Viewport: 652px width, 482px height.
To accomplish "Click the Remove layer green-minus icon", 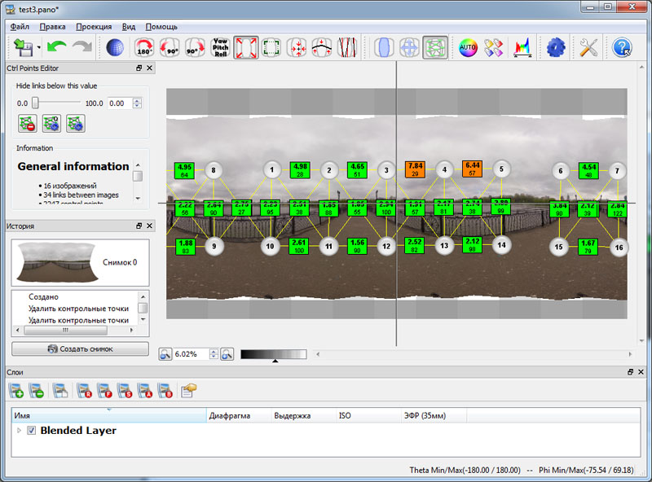I will 36,391.
